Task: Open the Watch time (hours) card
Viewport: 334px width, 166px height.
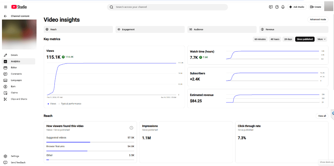Action: (x=258, y=55)
